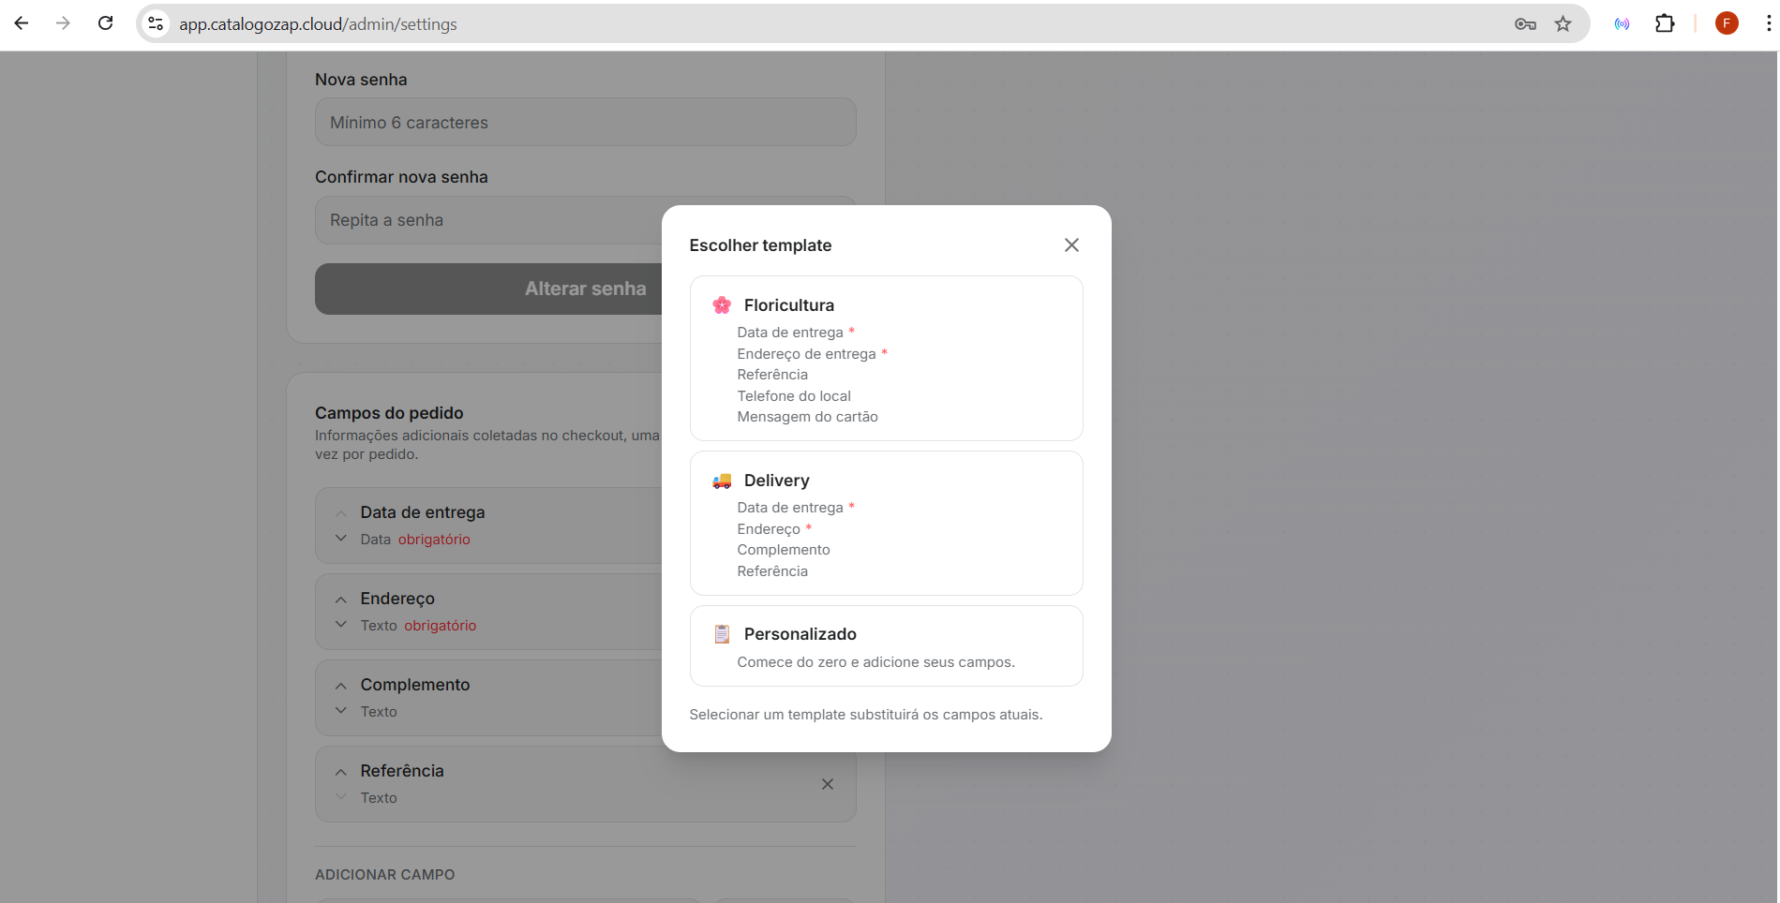Click 'Endereço de entrega' in Floricultura
The image size is (1780, 903).
806,354
